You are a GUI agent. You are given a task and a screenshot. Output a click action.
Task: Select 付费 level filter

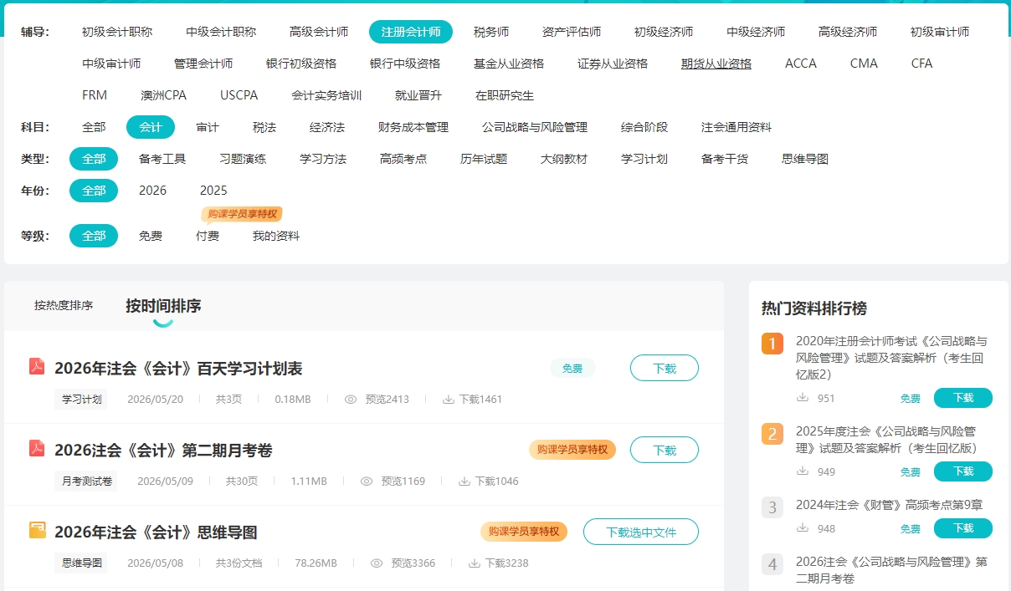(208, 236)
